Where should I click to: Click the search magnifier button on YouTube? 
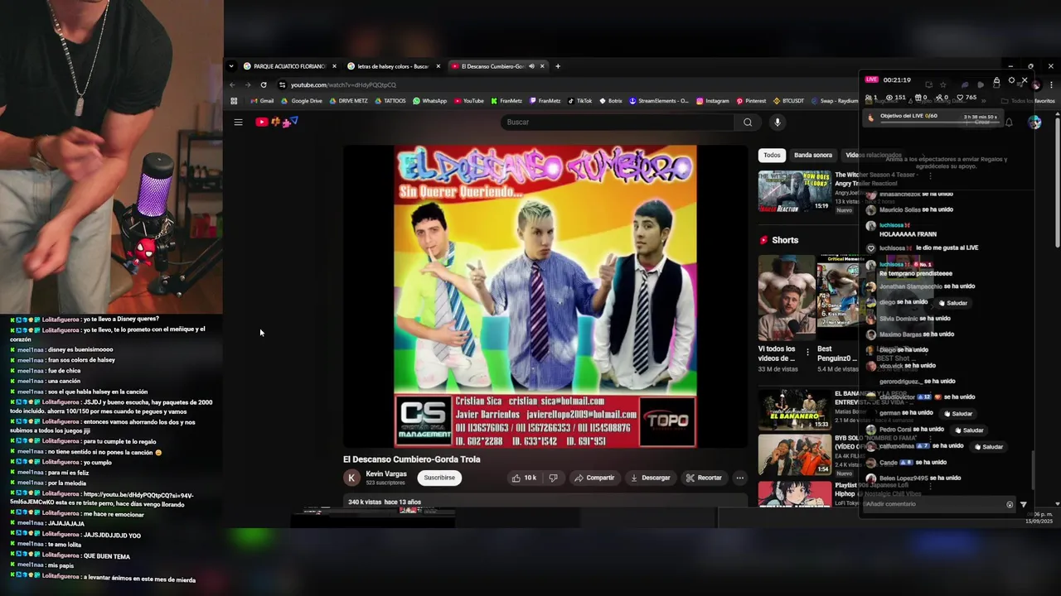(748, 123)
